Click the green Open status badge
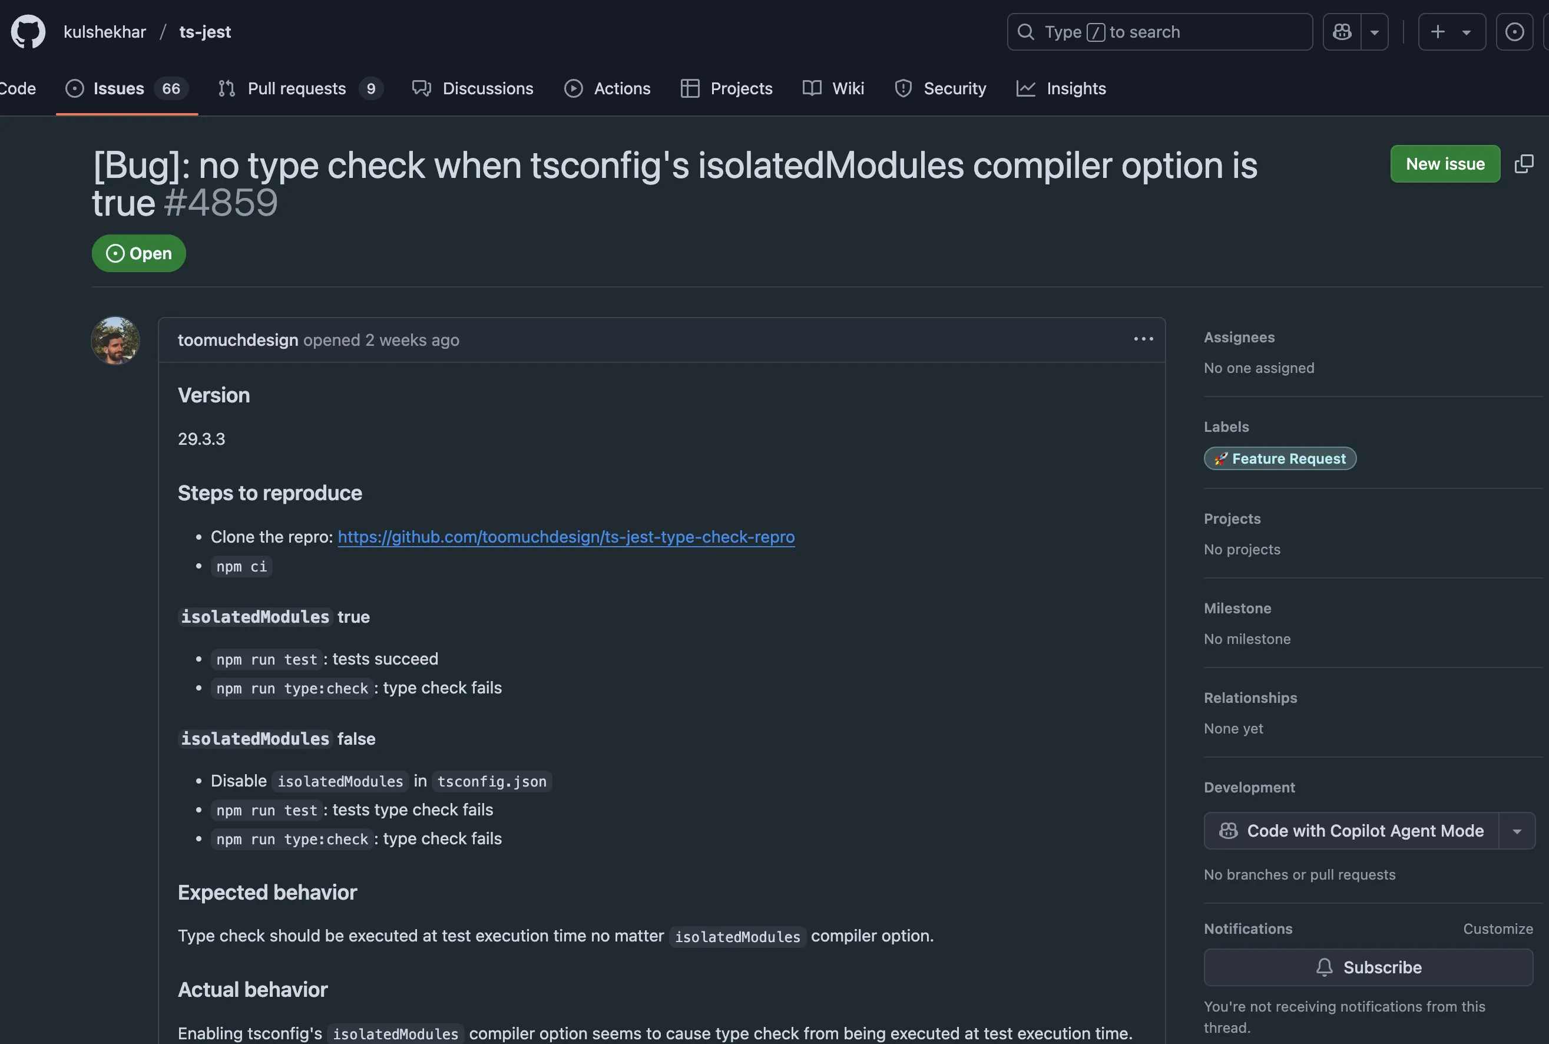 pyautogui.click(x=138, y=253)
